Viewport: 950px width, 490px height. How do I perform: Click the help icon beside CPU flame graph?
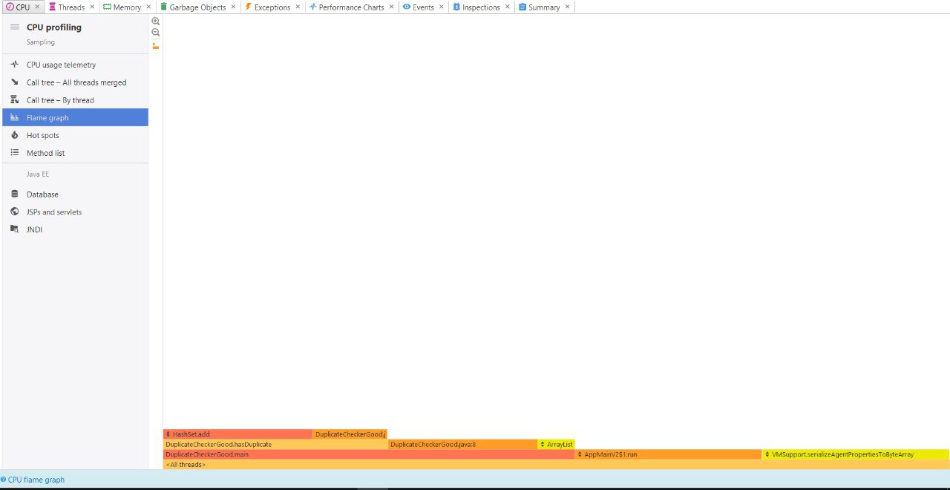coord(4,480)
